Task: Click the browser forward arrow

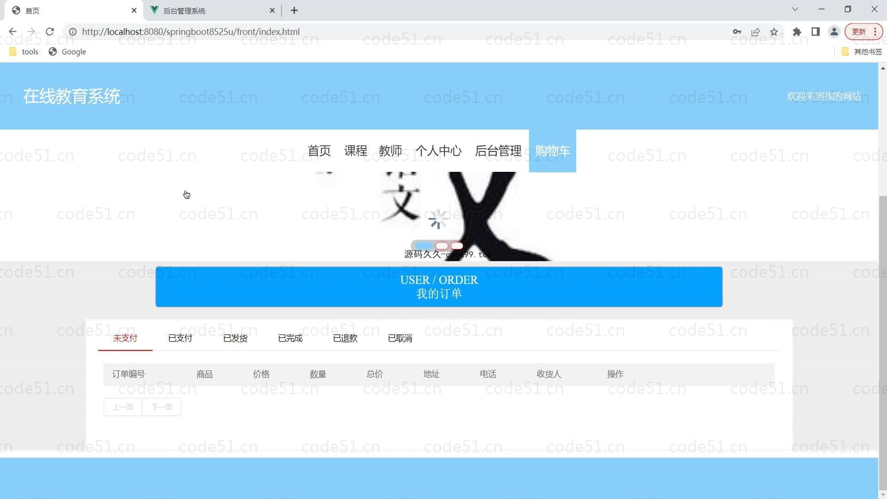Action: tap(31, 32)
